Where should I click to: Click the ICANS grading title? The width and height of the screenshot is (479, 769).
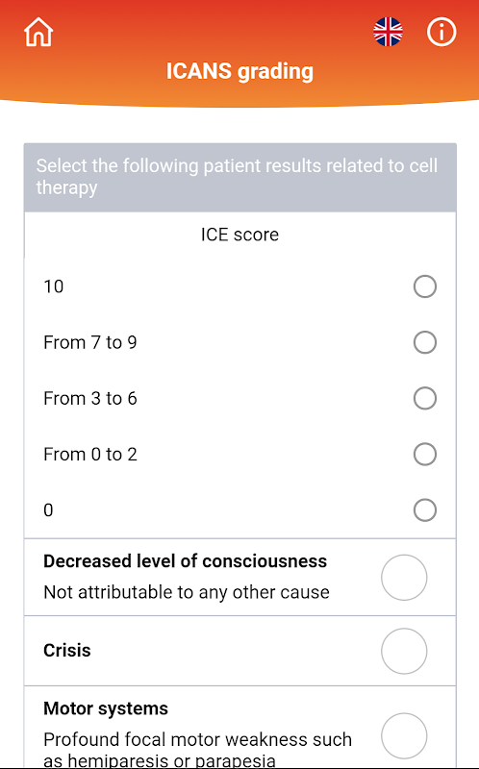coord(239,71)
